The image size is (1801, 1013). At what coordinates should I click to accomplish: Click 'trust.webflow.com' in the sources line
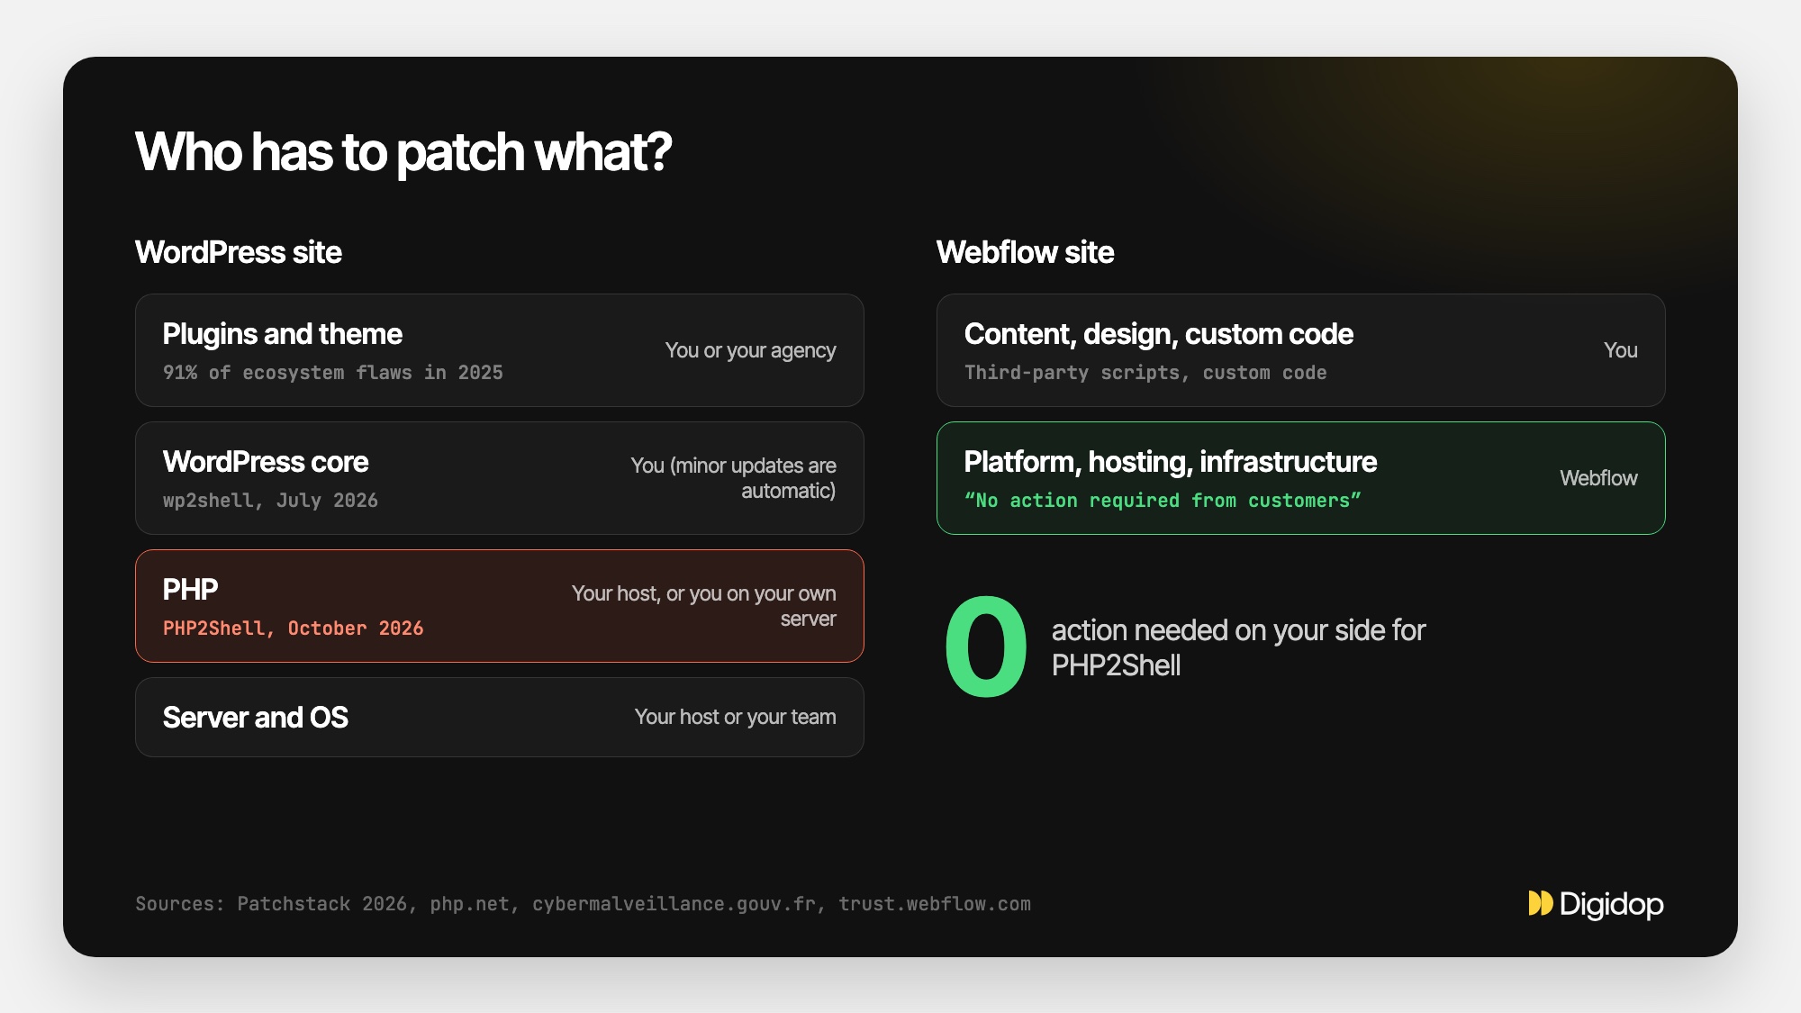click(x=935, y=904)
